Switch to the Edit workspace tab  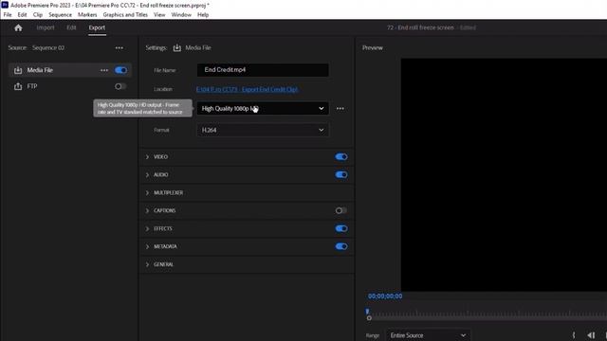(71, 27)
